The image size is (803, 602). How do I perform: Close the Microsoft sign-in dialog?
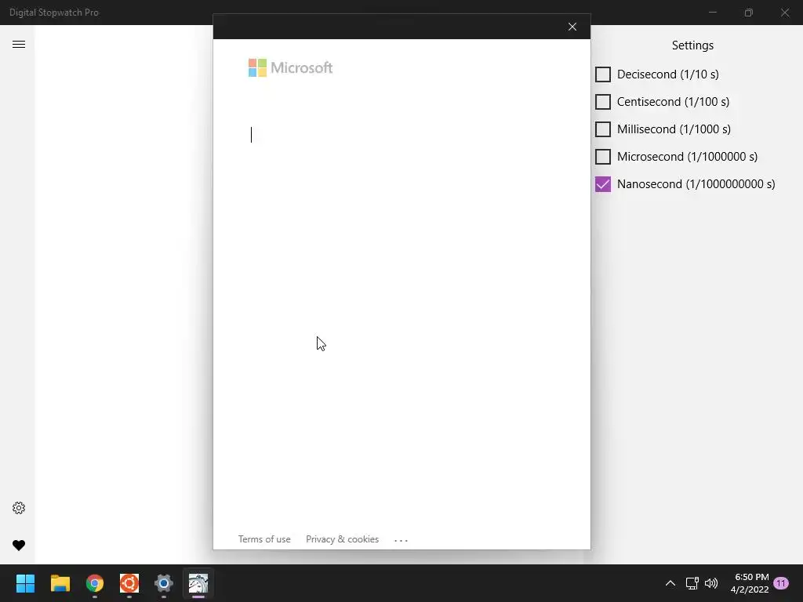572,27
